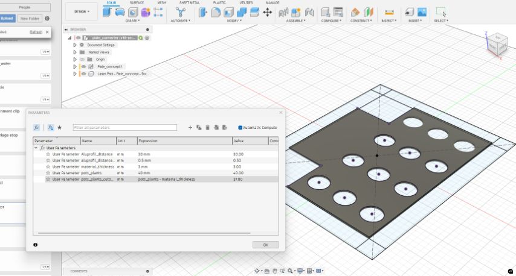Select the Shell tool in Modify group
Viewport: 516px width, 276px height.
(229, 13)
